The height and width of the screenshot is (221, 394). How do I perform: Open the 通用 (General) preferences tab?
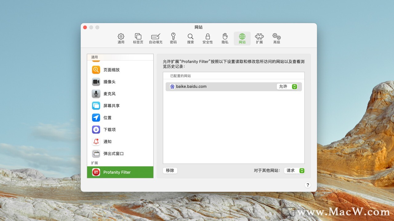(121, 39)
